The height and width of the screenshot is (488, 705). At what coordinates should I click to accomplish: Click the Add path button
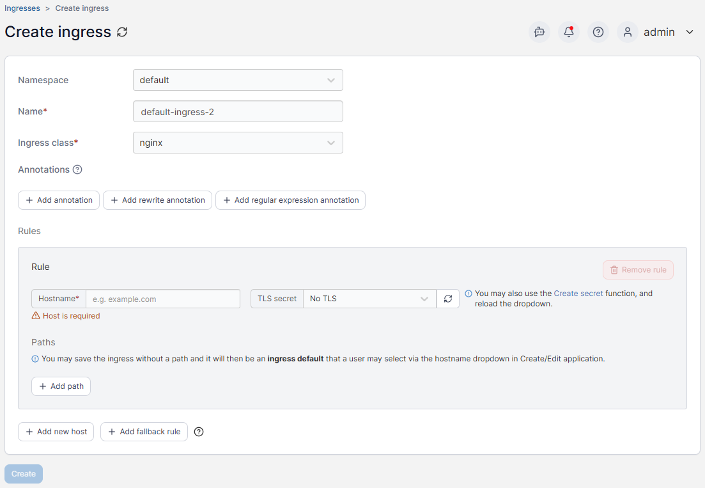point(61,386)
